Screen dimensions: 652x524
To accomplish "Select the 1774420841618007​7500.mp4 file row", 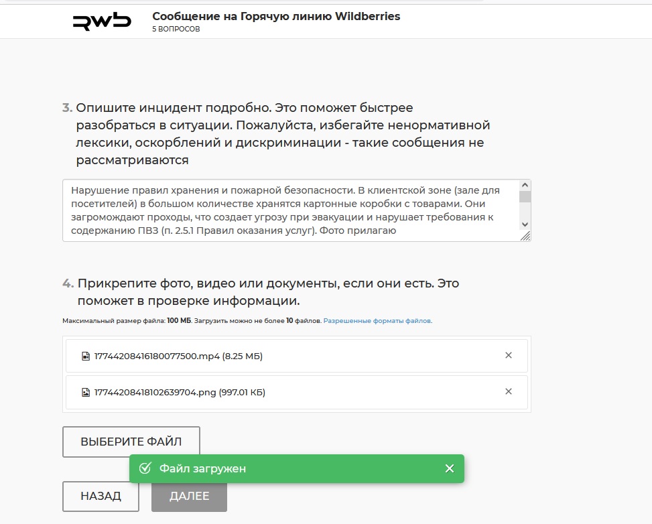I will pyautogui.click(x=296, y=356).
